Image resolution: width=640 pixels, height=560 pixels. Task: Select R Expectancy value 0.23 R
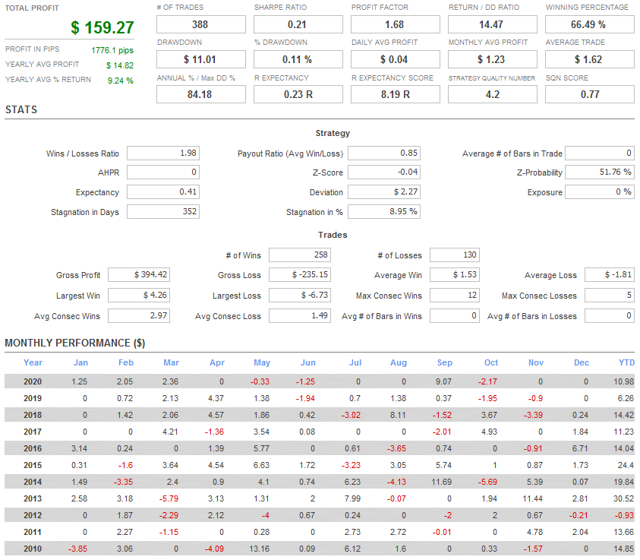tap(298, 94)
